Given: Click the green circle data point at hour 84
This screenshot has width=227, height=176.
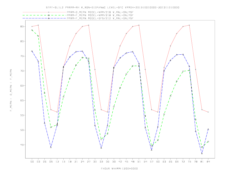Looking at the screenshot, I should coord(208,141).
